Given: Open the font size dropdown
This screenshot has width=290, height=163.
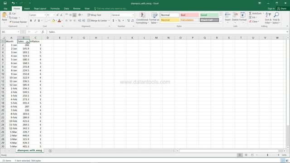Looking at the screenshot, I should pos(54,15).
